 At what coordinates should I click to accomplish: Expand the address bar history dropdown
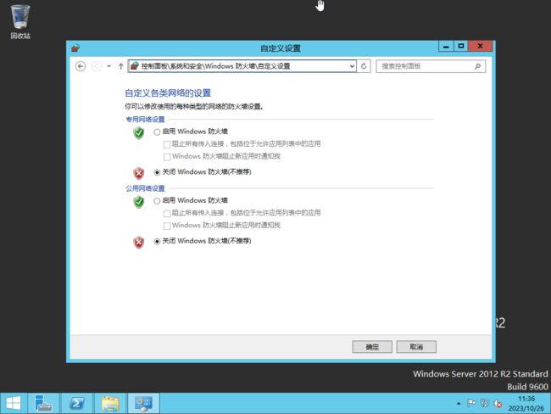pyautogui.click(x=352, y=66)
